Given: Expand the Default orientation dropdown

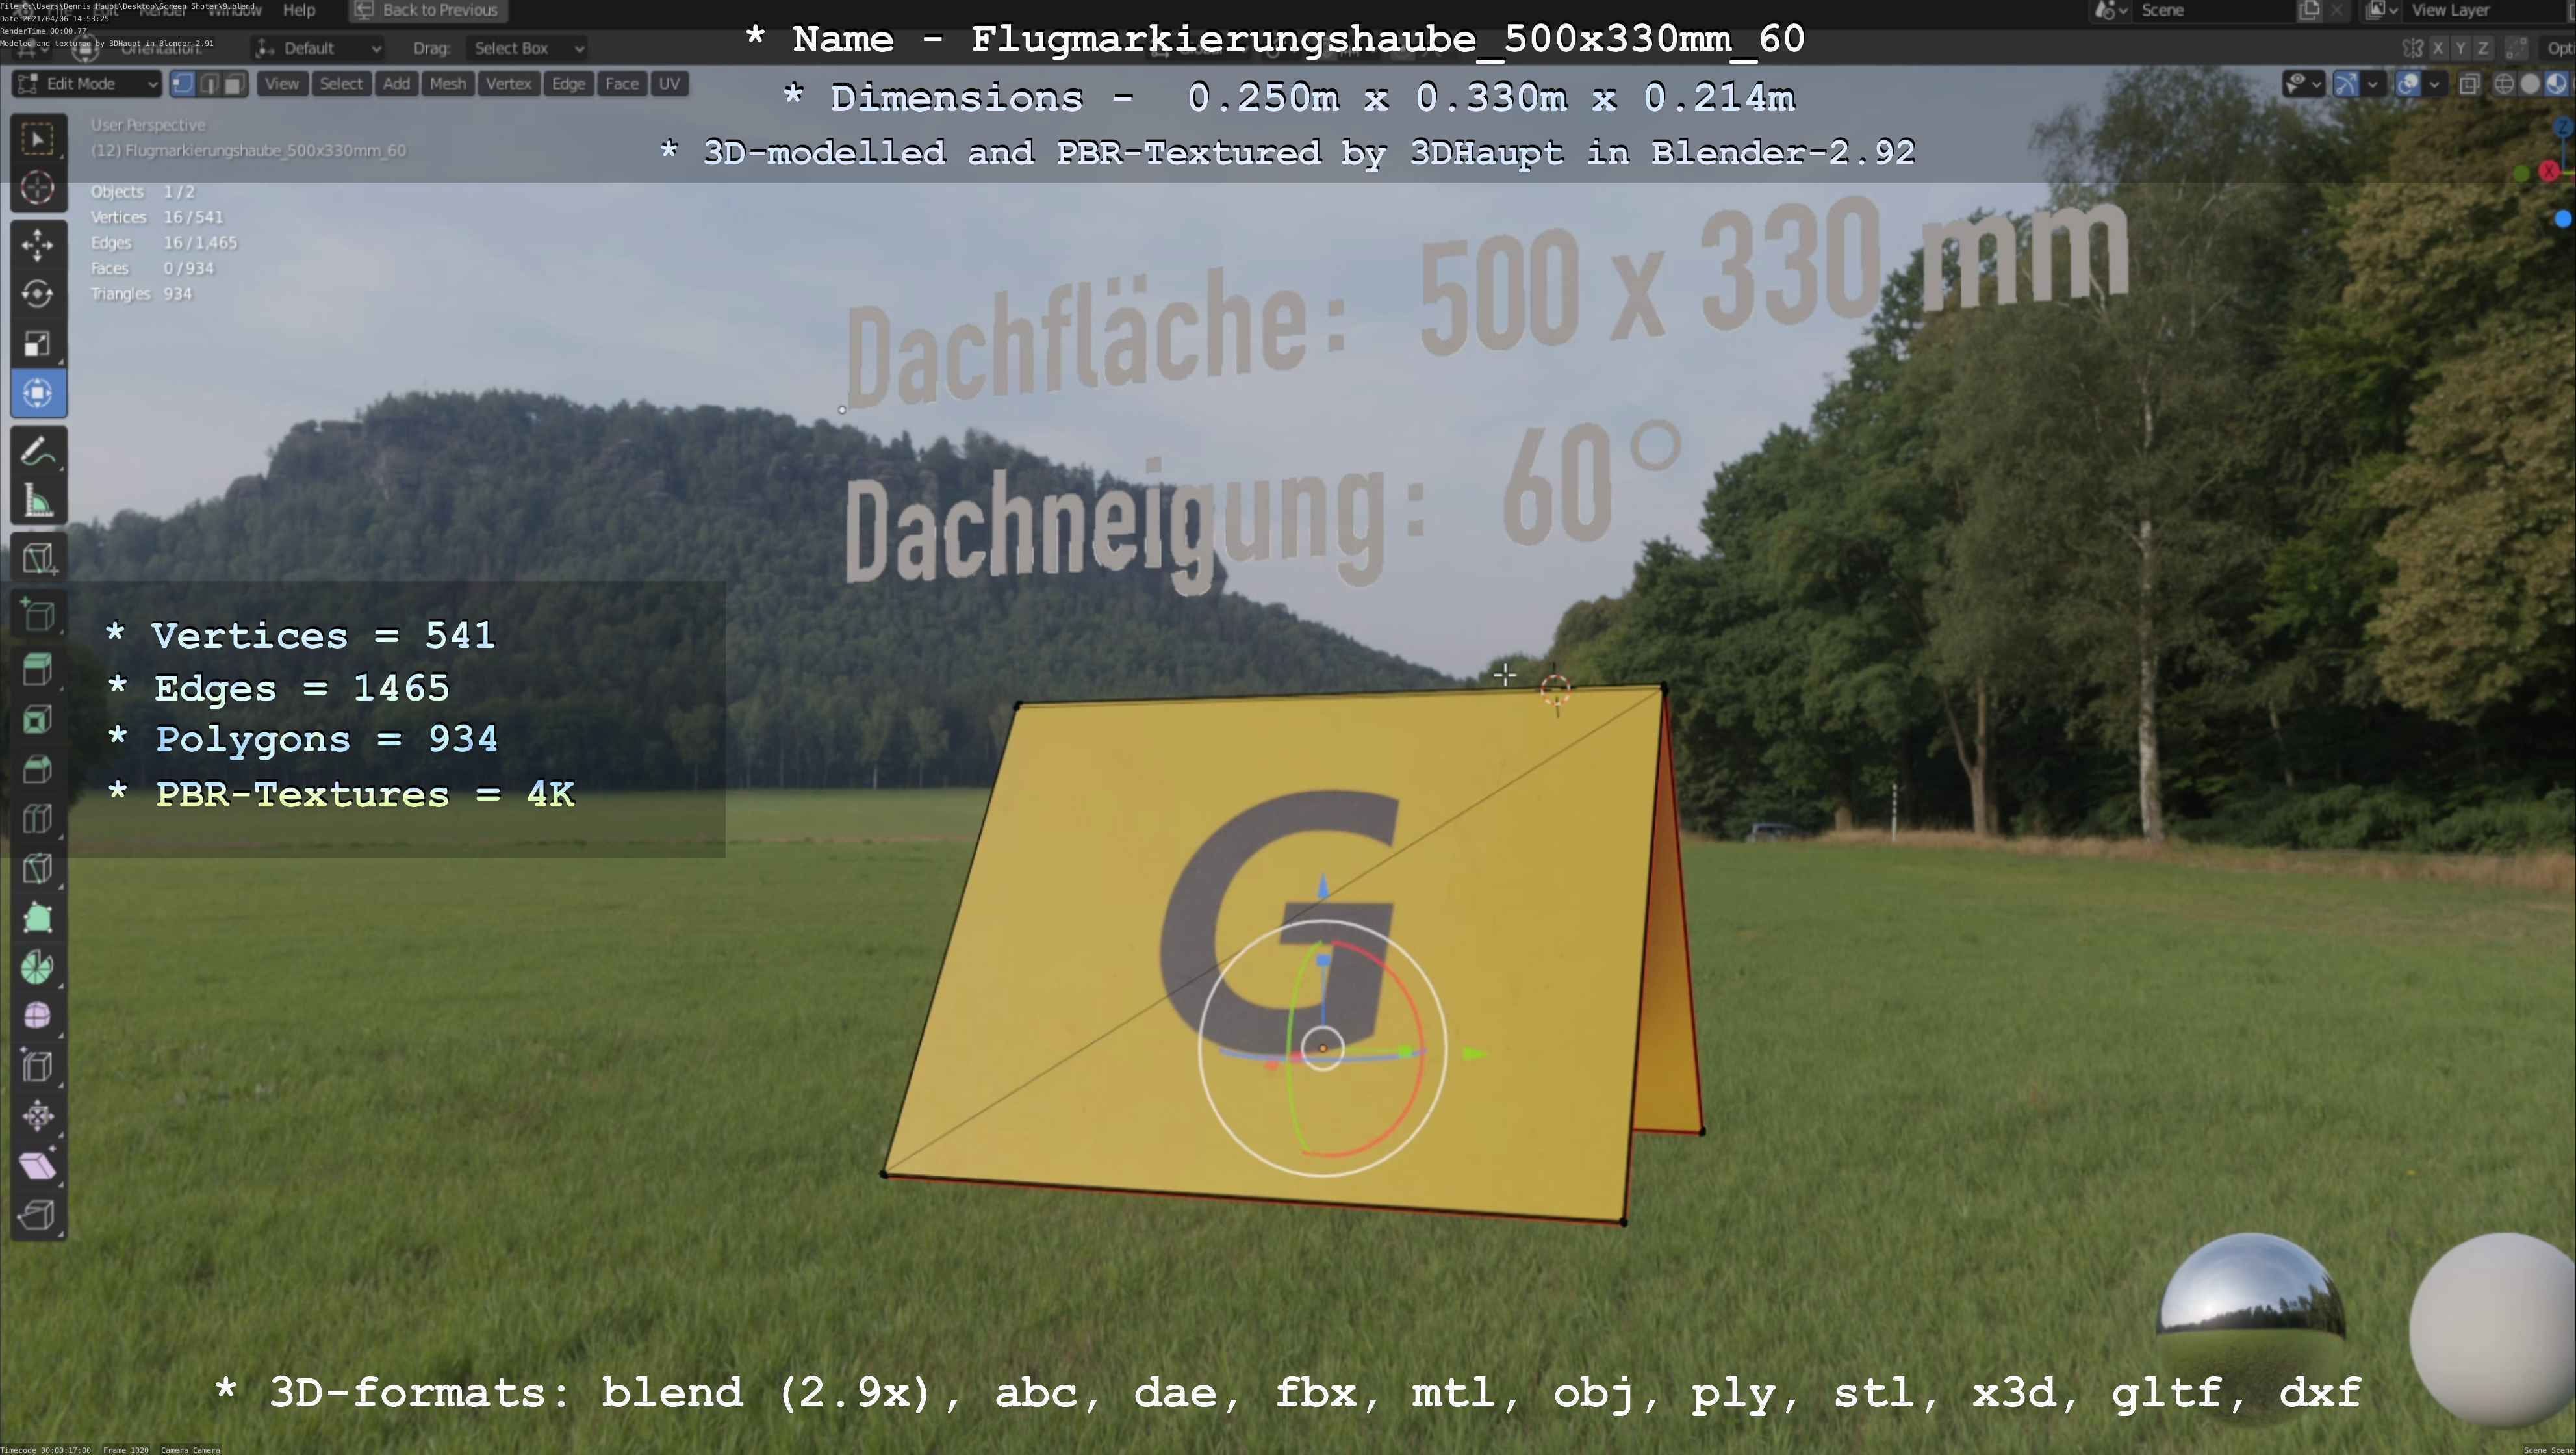Looking at the screenshot, I should coord(318,48).
